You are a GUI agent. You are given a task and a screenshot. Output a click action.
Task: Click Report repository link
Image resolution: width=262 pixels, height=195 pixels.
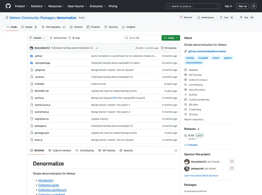click(x=194, y=120)
